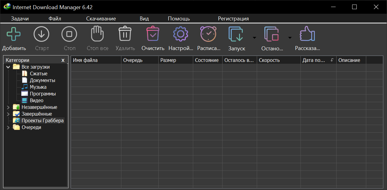Open Настройки via the gear icon
Image resolution: width=387 pixels, height=190 pixels.
pos(181,34)
